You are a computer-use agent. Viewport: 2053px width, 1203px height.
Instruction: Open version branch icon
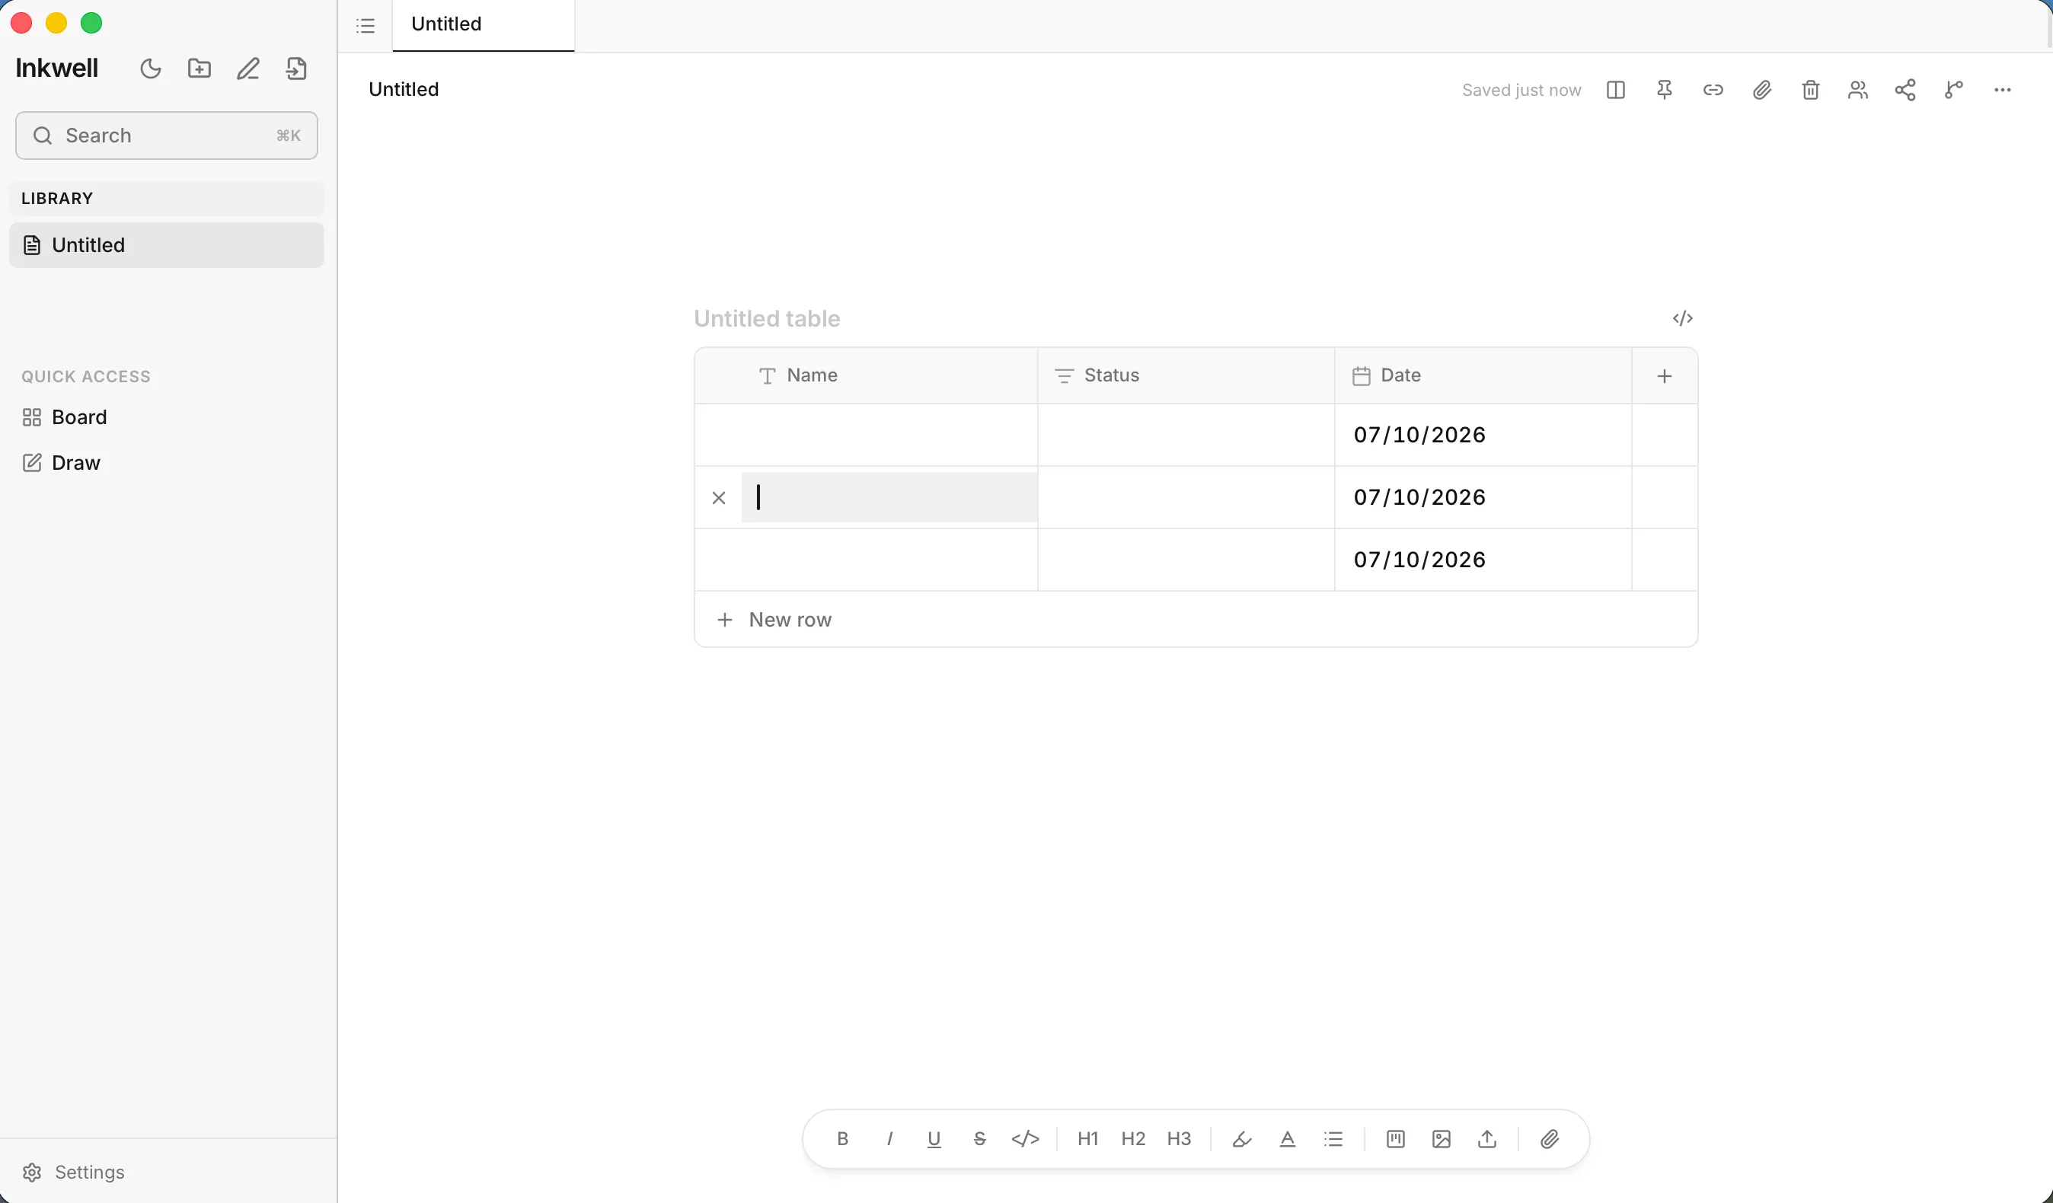tap(1953, 90)
